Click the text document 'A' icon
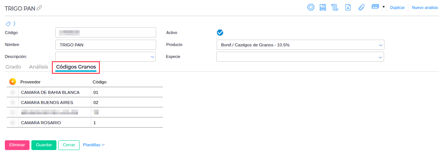 click(x=347, y=7)
